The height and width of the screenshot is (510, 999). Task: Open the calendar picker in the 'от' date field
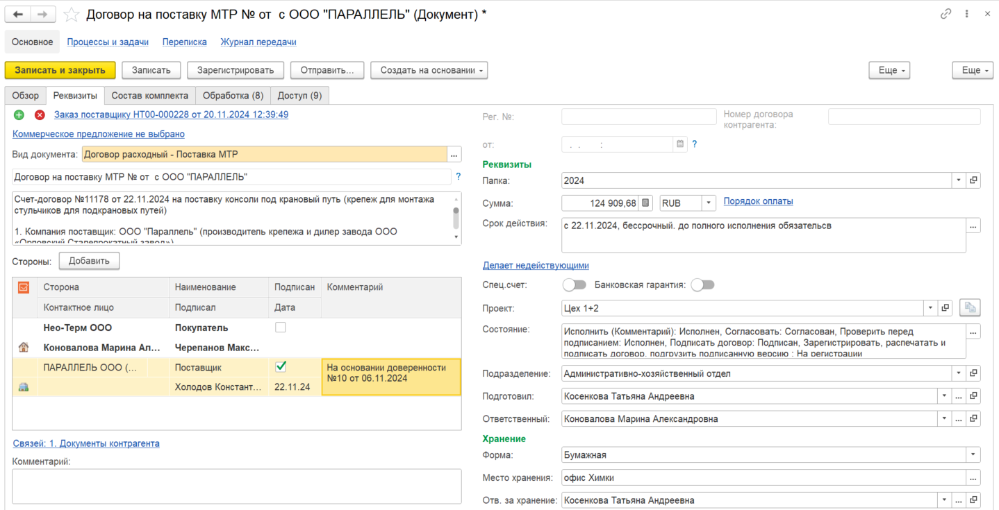tap(680, 144)
